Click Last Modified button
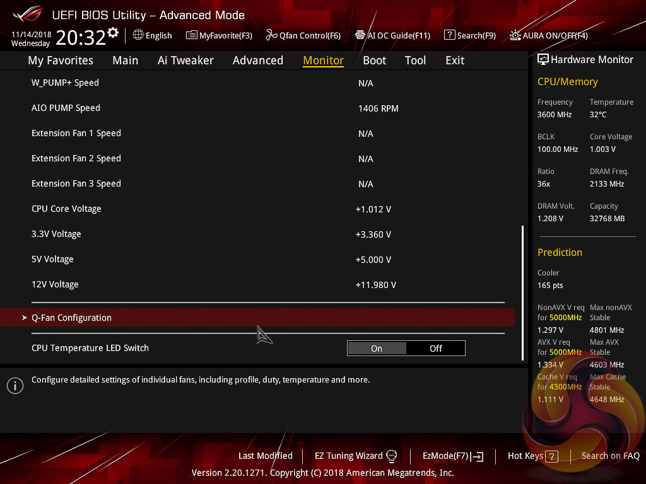 pos(265,456)
